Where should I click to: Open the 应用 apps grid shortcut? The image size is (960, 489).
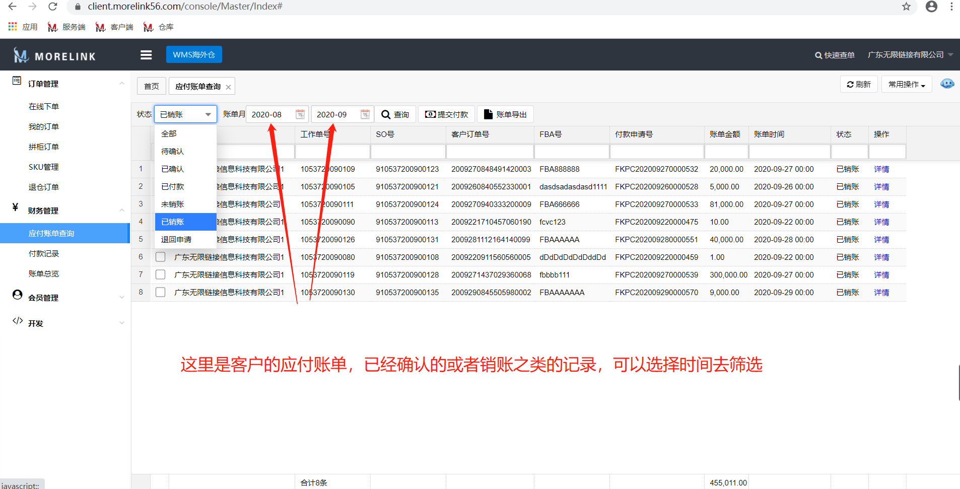point(23,27)
